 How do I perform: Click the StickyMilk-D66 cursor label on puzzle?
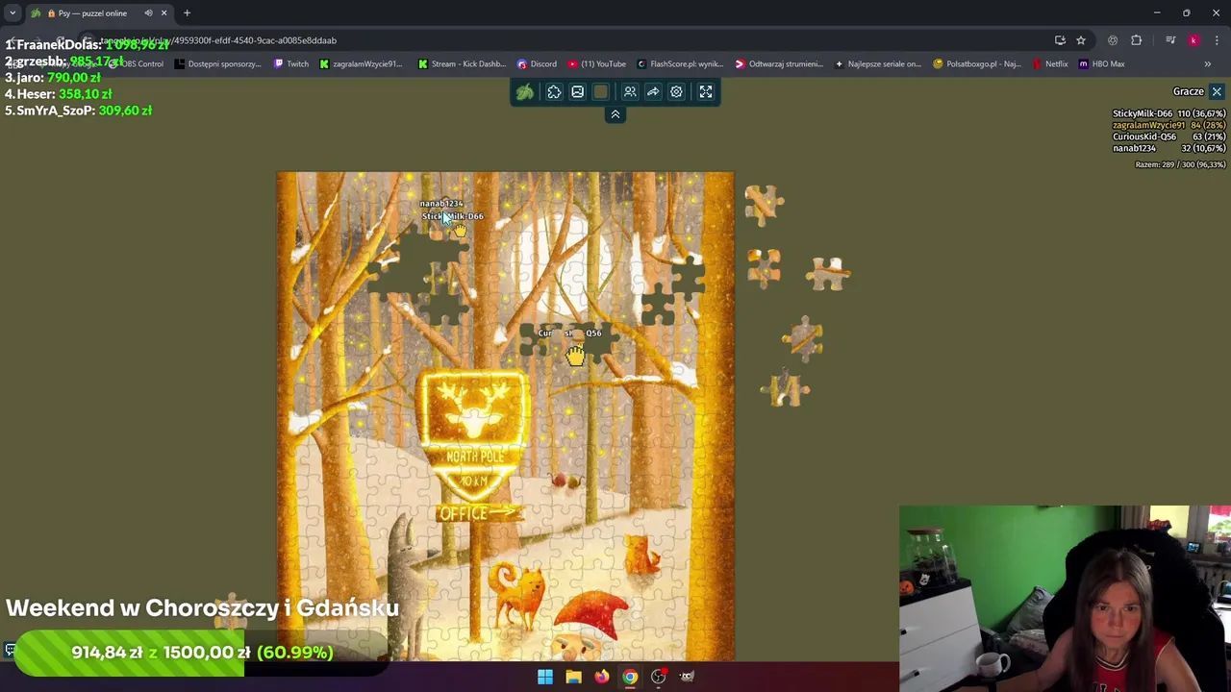453,216
